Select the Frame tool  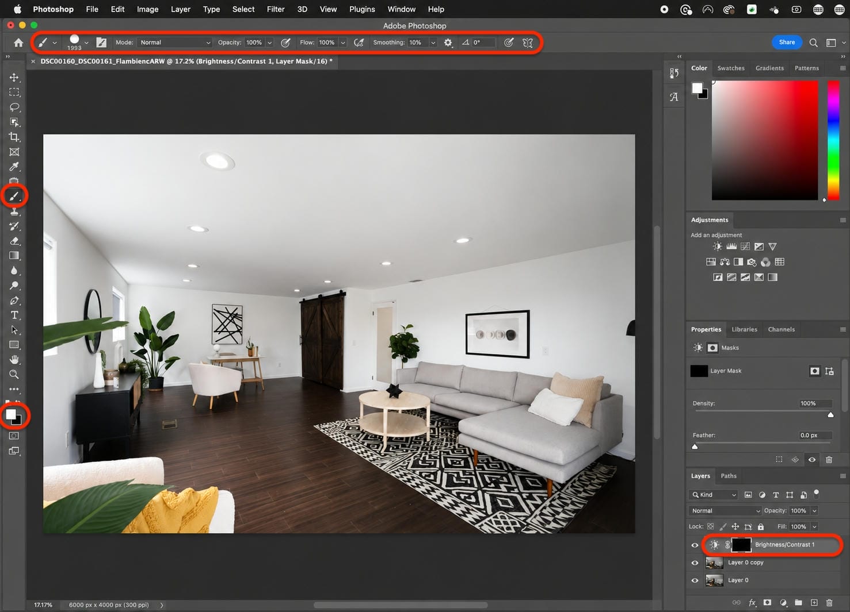tap(14, 152)
